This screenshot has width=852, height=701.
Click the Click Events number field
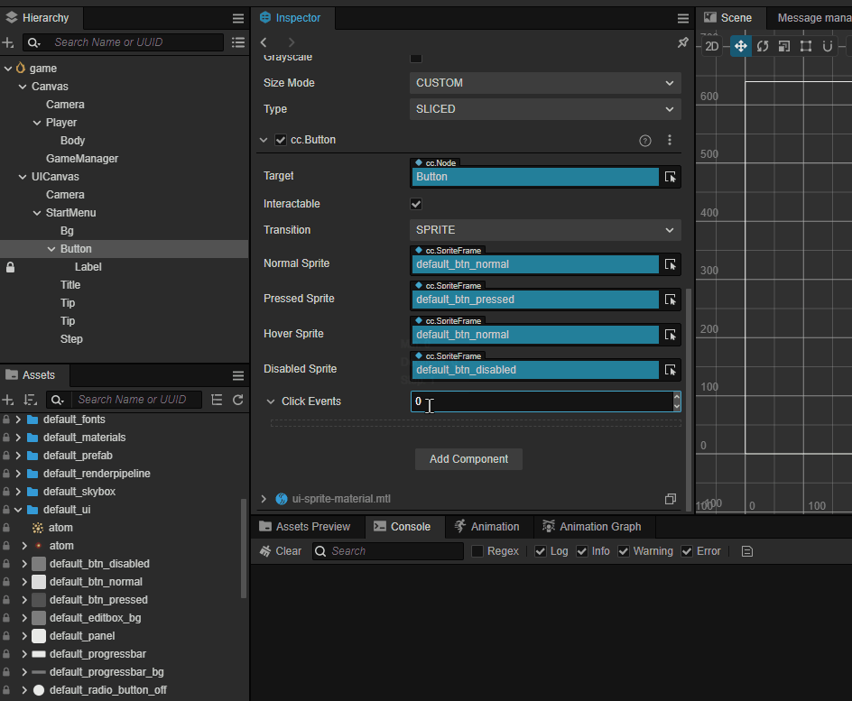coord(542,401)
